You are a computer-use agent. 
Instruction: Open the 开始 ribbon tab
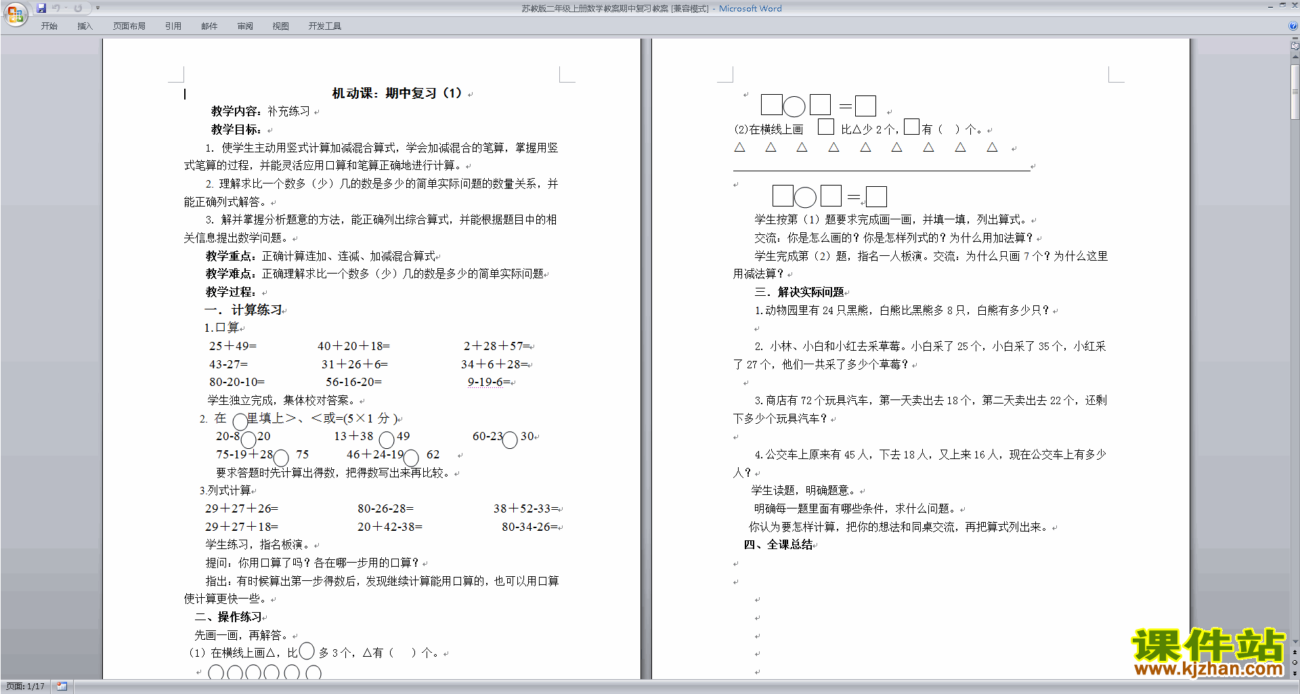click(x=49, y=26)
